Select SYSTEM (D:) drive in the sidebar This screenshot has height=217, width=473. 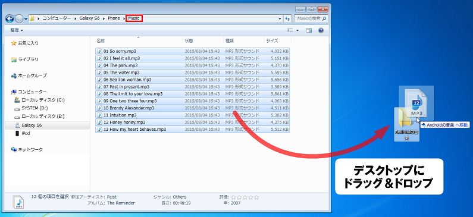point(35,108)
